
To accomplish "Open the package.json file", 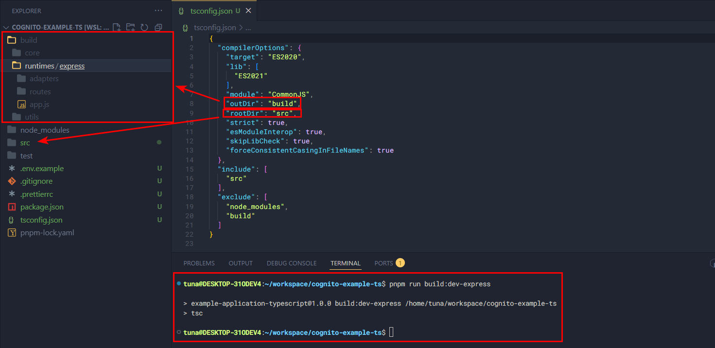I will coord(42,207).
